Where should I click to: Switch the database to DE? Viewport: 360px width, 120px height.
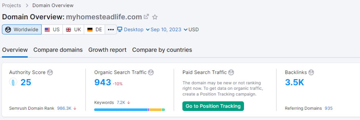94,30
